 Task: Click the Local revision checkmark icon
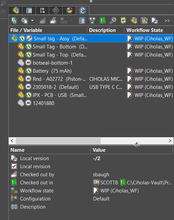click(x=14, y=167)
